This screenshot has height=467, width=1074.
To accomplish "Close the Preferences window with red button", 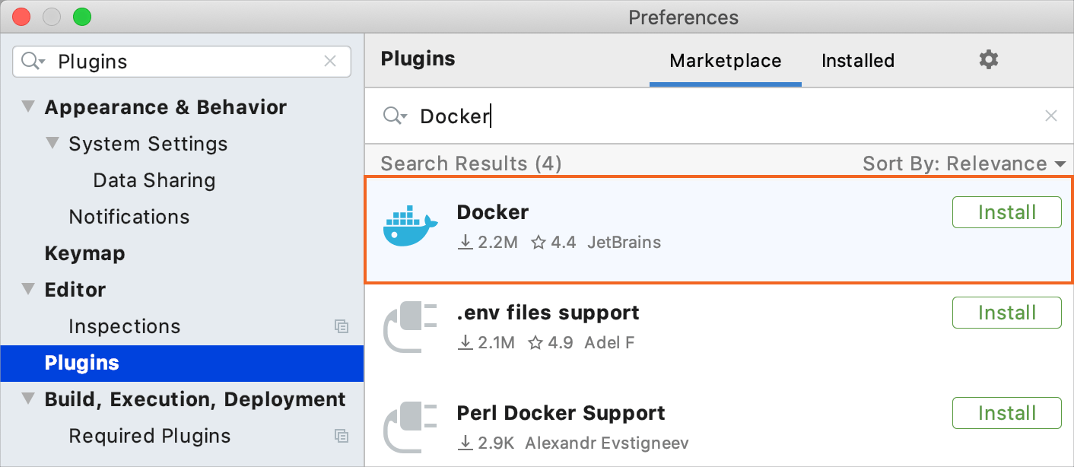I will (21, 17).
